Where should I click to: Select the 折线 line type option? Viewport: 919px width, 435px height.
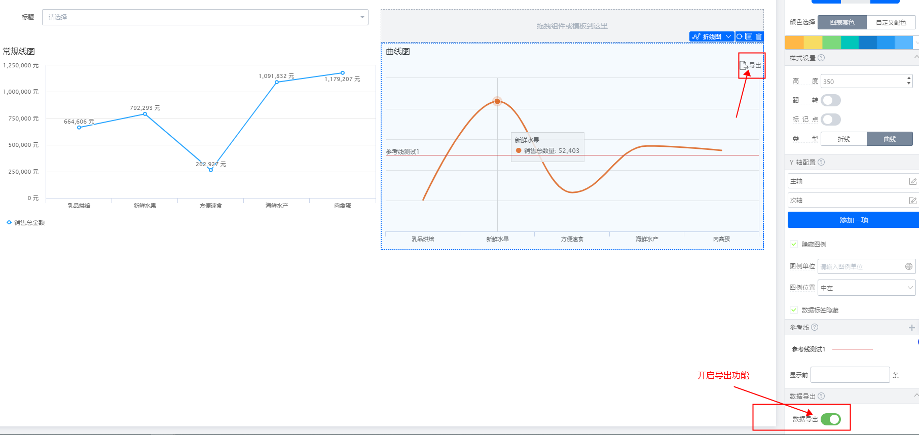(x=844, y=139)
